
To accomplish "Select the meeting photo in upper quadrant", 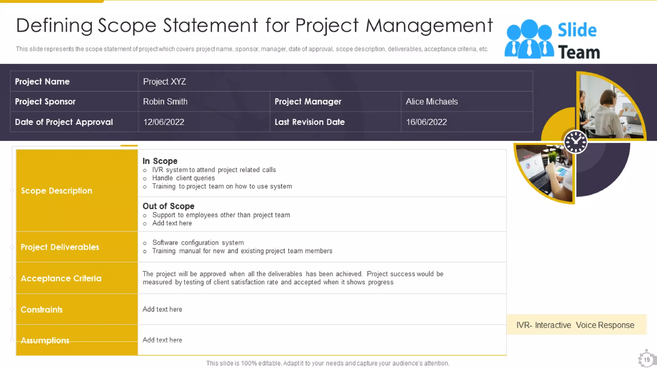I will coord(610,106).
